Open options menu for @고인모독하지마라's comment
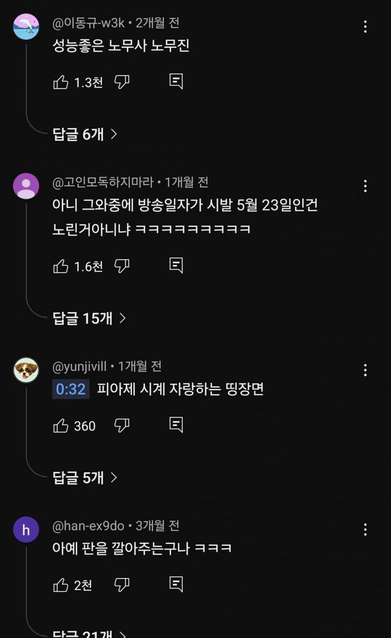This screenshot has height=638, width=391. 365,186
